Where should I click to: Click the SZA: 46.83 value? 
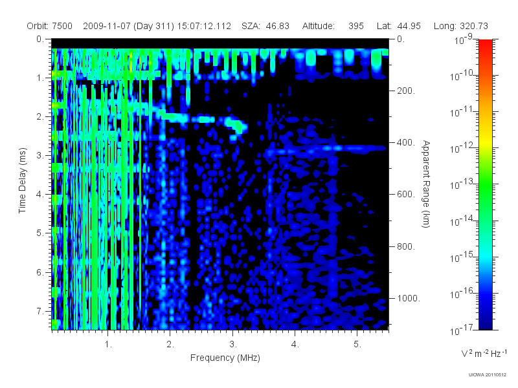tap(265, 26)
